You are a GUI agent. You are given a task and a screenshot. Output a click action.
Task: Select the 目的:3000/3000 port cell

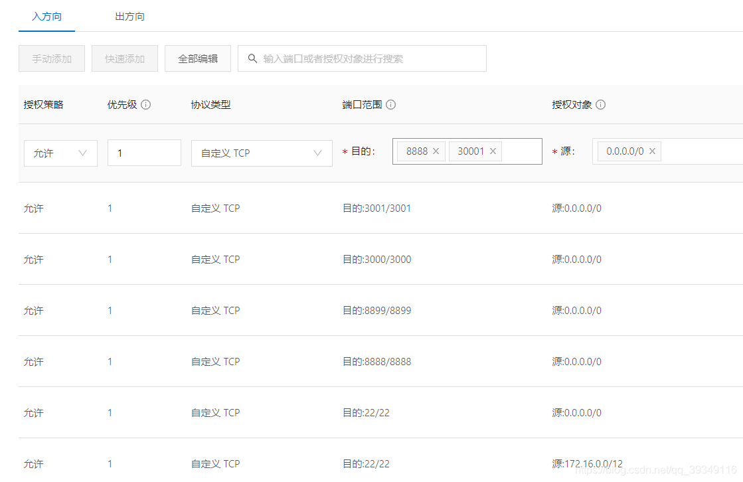click(376, 259)
